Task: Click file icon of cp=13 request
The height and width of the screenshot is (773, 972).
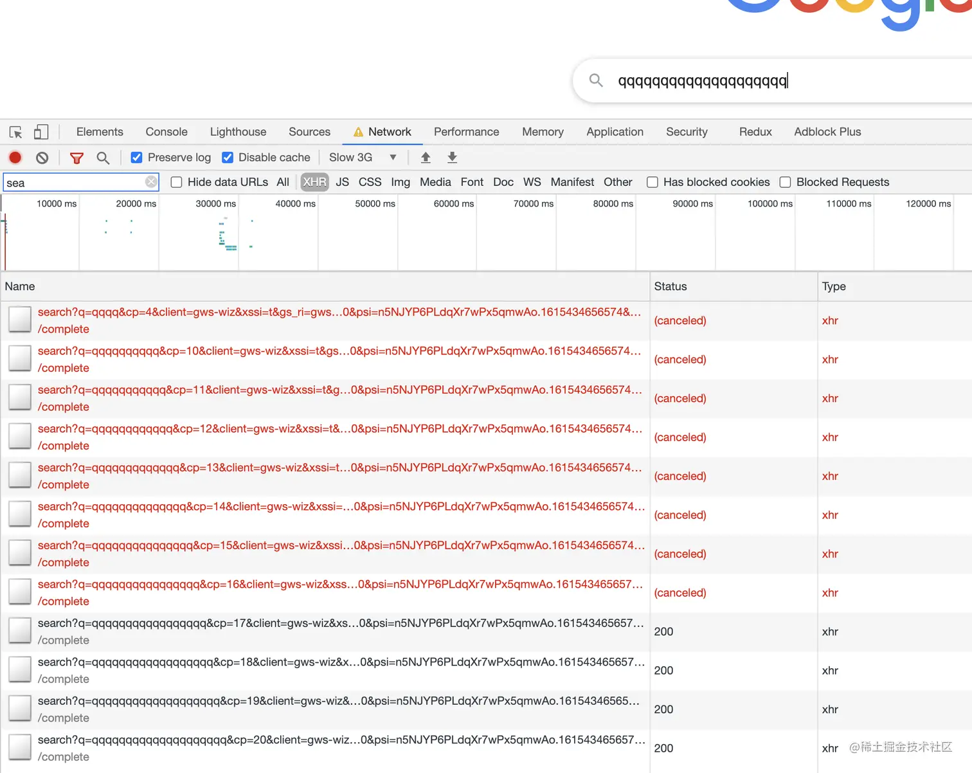Action: coord(20,475)
